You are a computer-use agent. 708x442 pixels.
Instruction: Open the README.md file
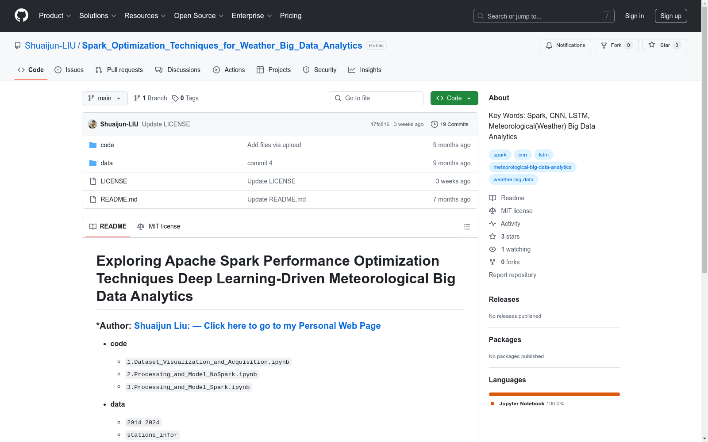[119, 199]
